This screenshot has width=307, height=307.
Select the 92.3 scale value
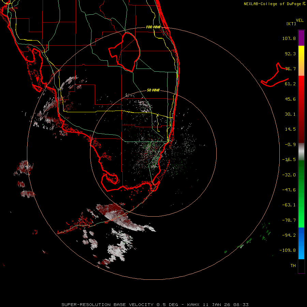[x=290, y=54]
